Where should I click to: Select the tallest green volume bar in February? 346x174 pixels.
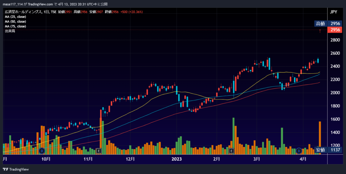tap(233, 136)
